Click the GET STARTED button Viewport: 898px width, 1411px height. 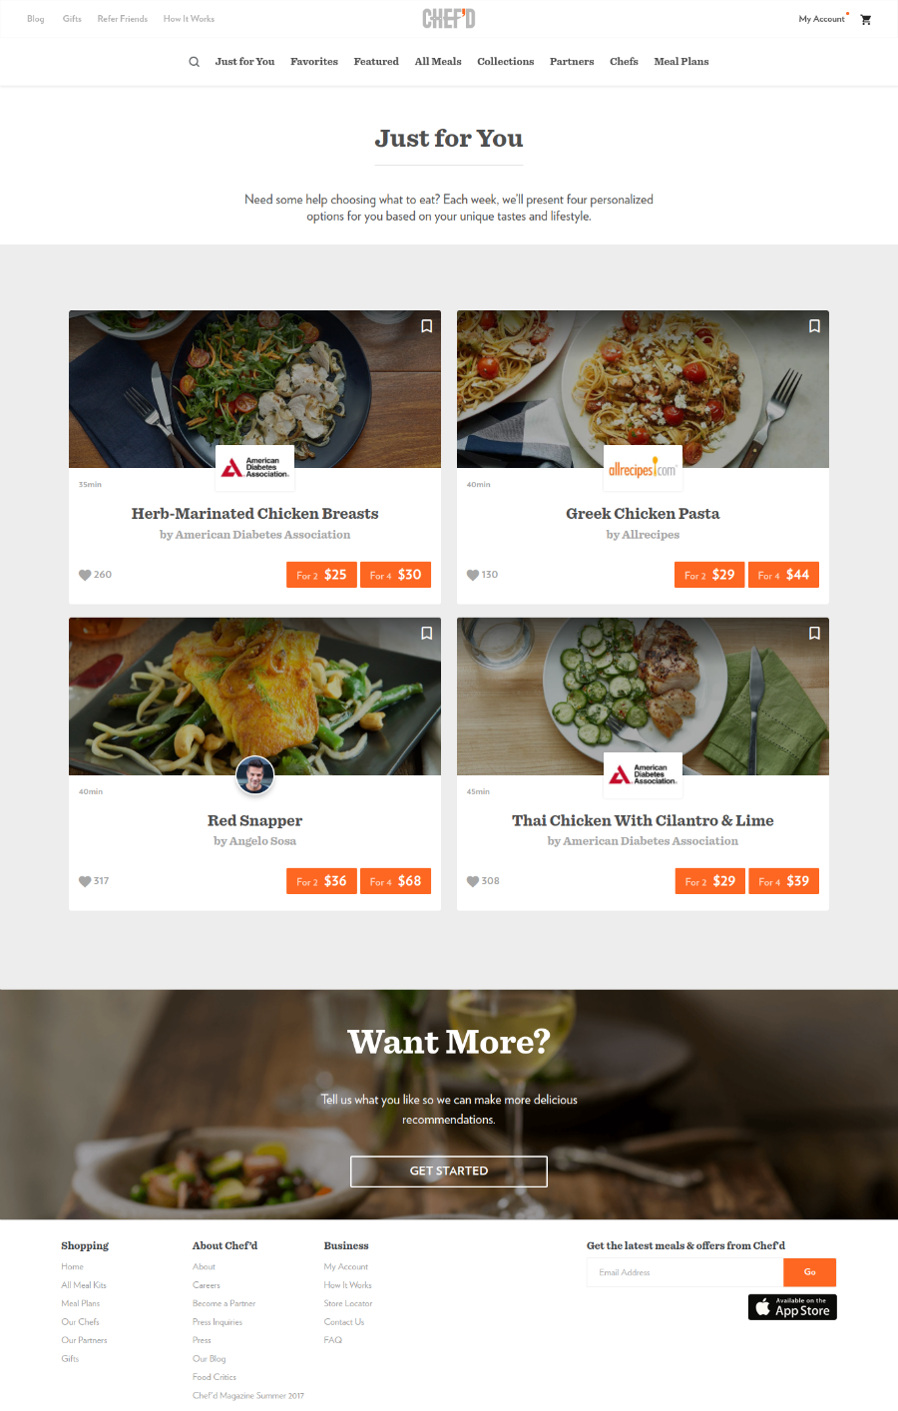(449, 1172)
